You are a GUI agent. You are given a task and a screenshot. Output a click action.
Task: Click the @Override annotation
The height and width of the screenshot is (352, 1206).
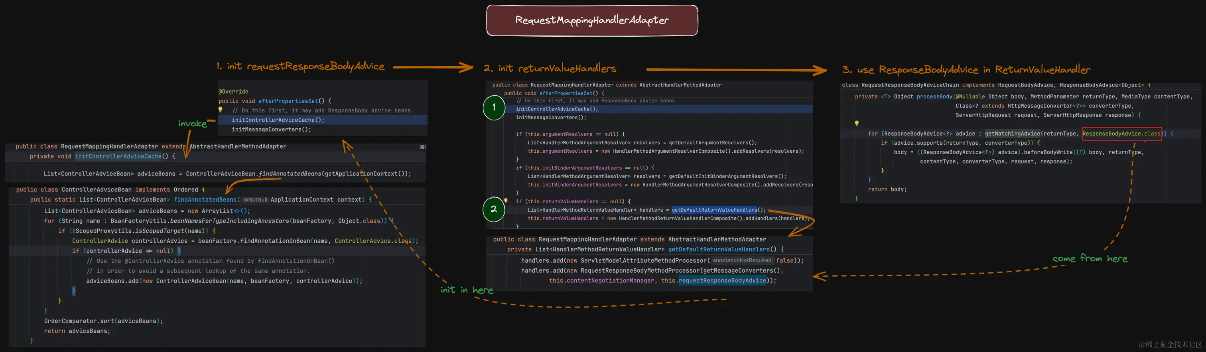pyautogui.click(x=233, y=92)
